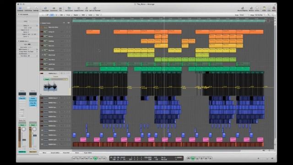Select the first orange region on the strings track
Screen dimensions: 293x165
pyautogui.click(x=93, y=32)
